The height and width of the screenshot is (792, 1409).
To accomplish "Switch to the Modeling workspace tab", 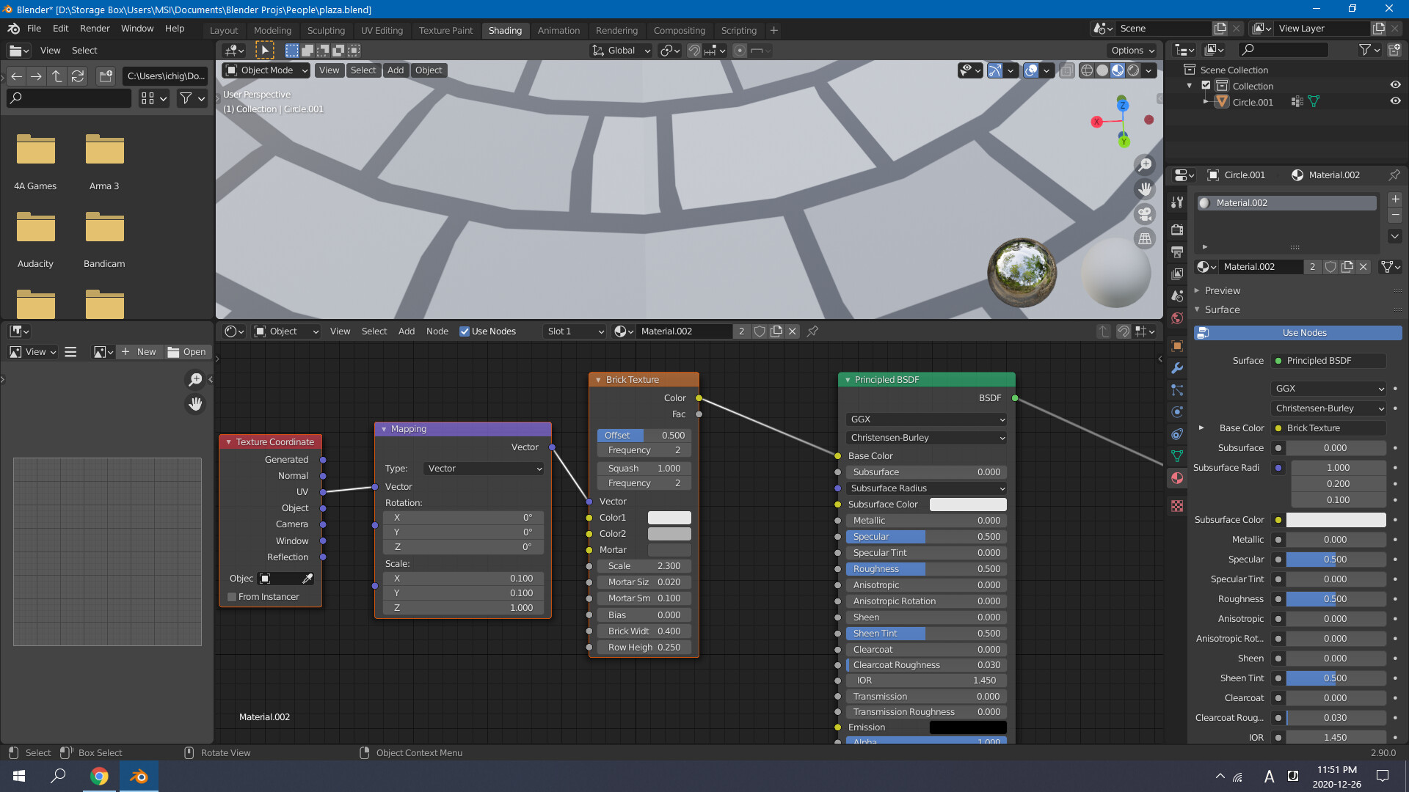I will [x=272, y=31].
